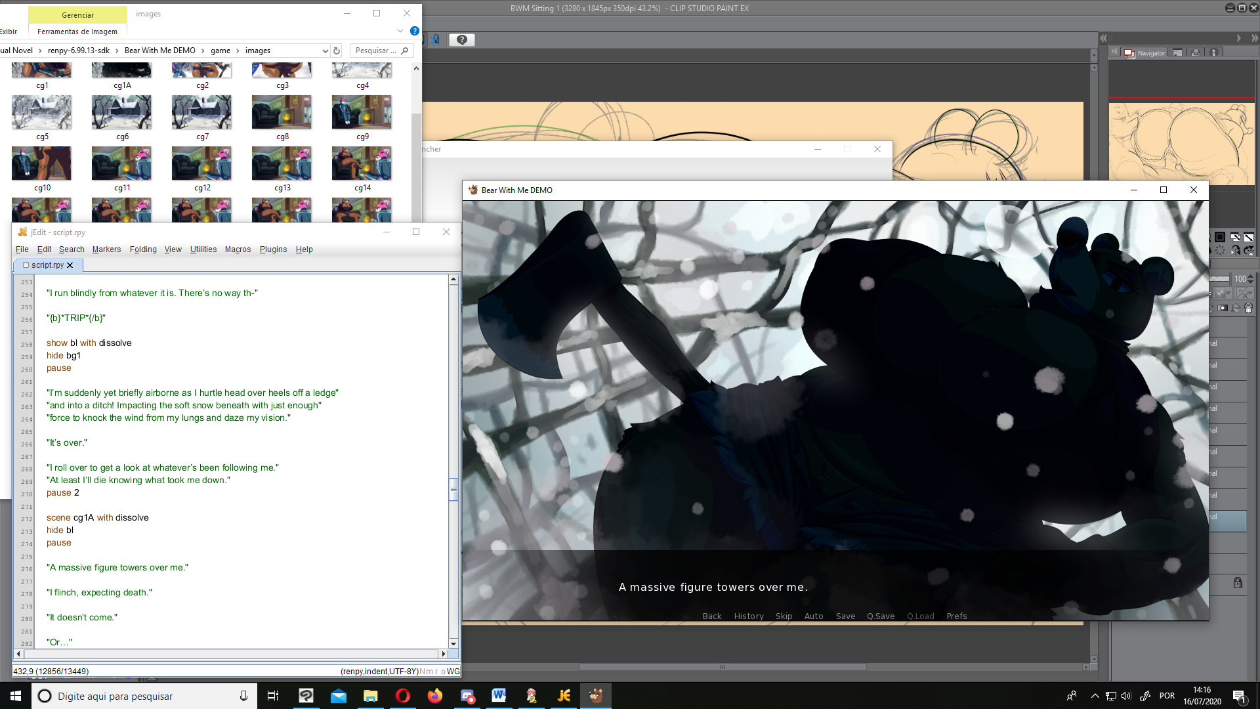Viewport: 1260px width, 709px height.
Task: Click the layer opacity slider
Action: pos(1219,278)
